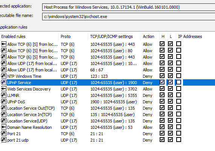Click the L column header
Screen dimensions: 215x151
(172, 36)
